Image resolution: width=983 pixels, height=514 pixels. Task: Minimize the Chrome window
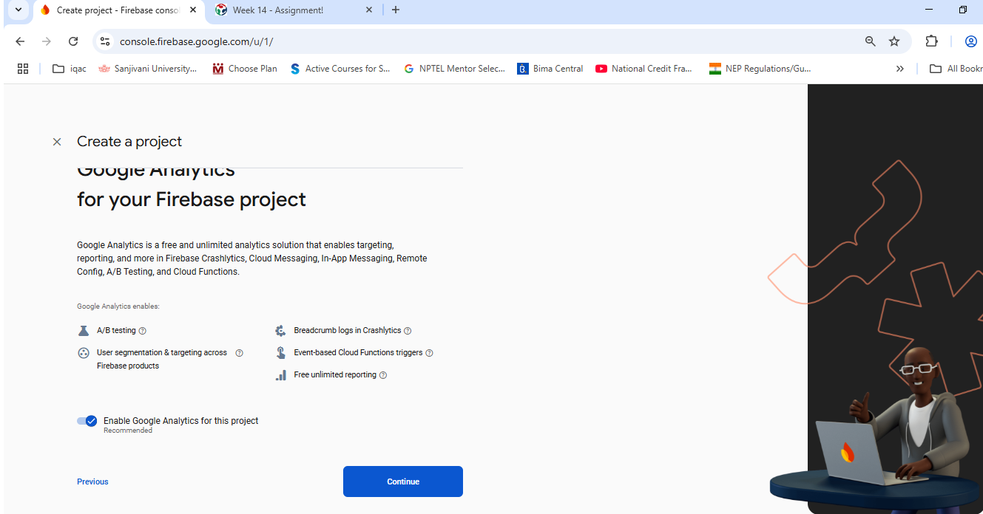930,10
